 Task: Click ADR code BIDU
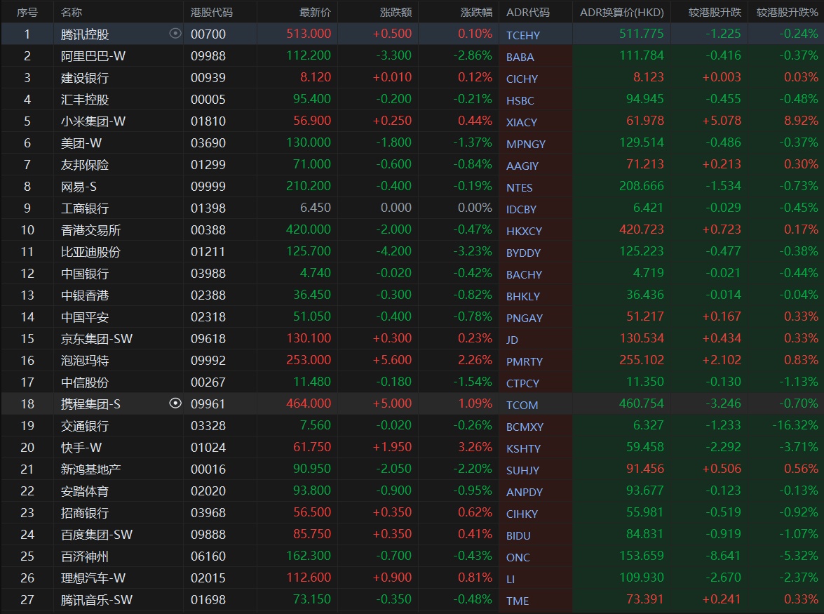(x=518, y=535)
